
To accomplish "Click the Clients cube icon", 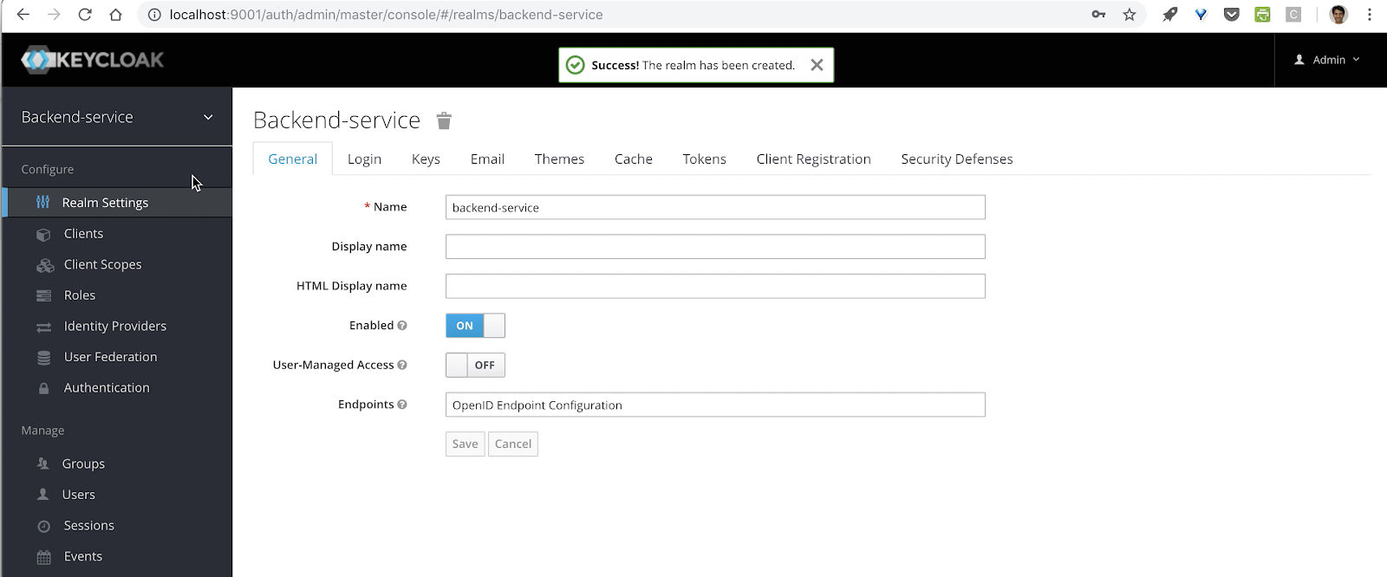I will coord(43,235).
